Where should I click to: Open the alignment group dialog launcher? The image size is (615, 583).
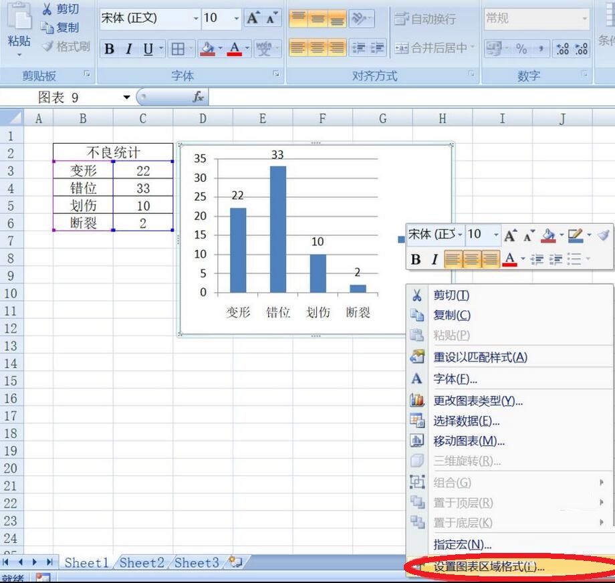(471, 74)
